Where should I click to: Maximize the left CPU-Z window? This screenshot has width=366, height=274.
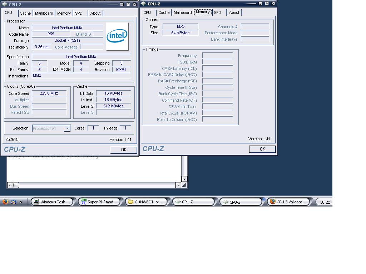tap(128, 4)
